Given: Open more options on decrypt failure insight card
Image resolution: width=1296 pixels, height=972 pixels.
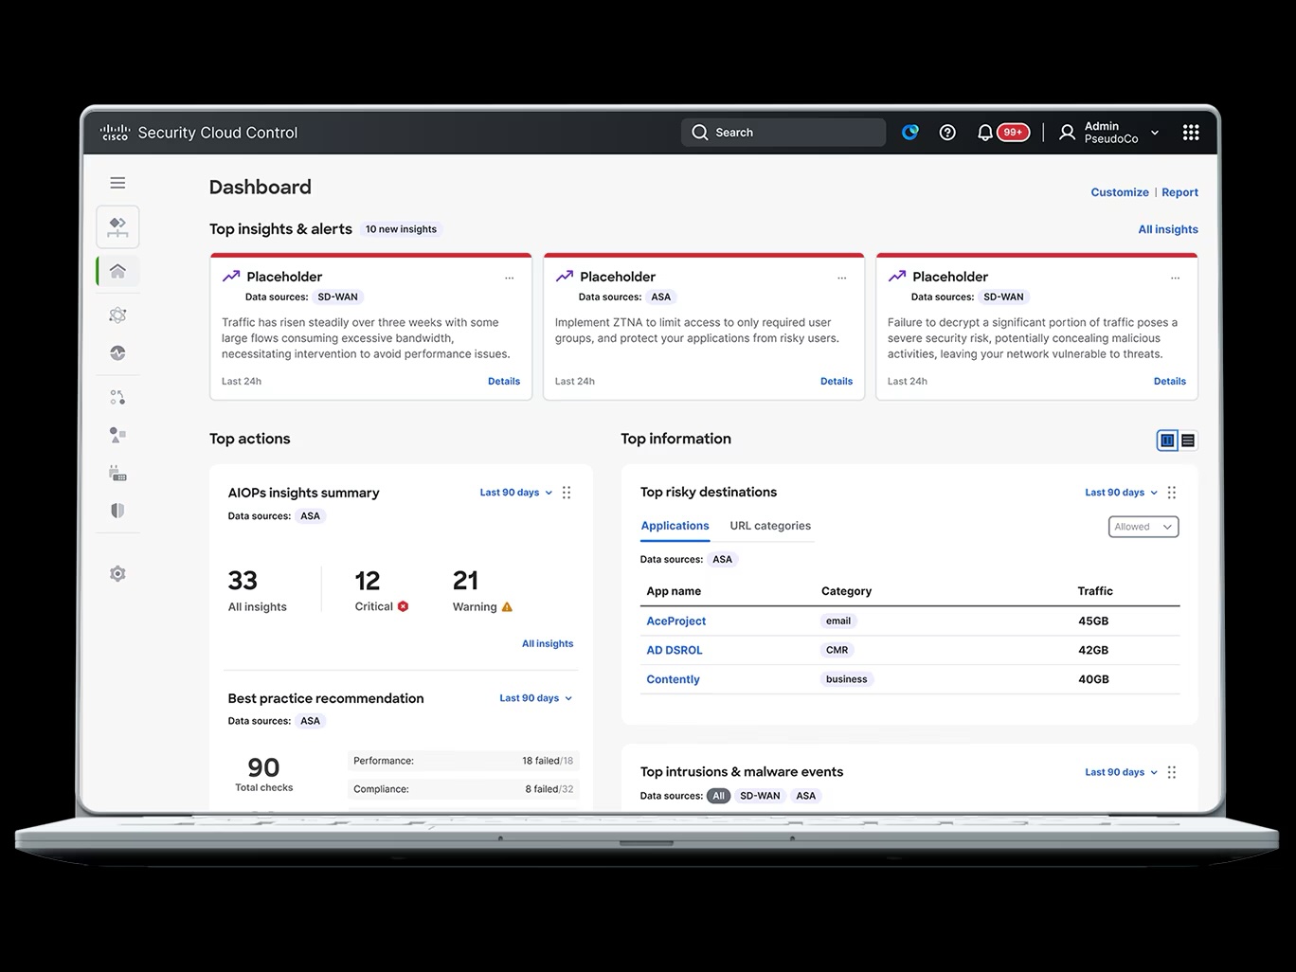Looking at the screenshot, I should click(1175, 278).
